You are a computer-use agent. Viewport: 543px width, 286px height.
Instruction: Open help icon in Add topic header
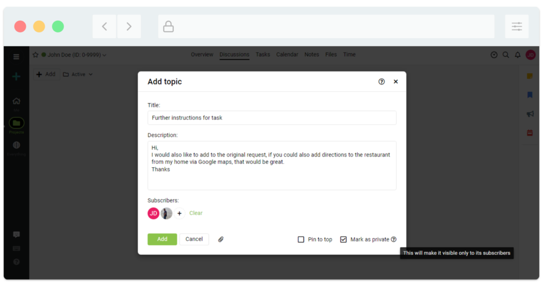tap(381, 82)
